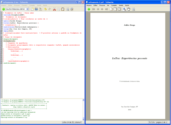
Task: Open Ajuda menu in PDF viewer
Action: tap(127, 5)
